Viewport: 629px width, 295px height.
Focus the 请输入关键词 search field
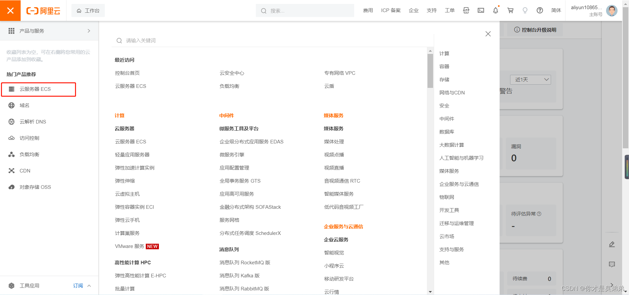[272, 41]
